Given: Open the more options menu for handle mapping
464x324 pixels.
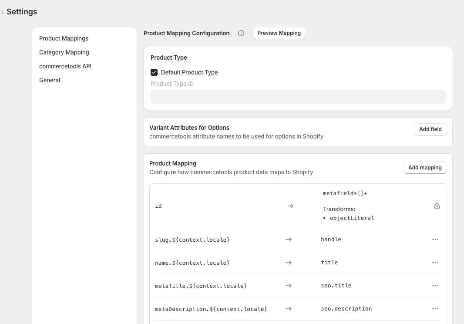Looking at the screenshot, I should [435, 240].
